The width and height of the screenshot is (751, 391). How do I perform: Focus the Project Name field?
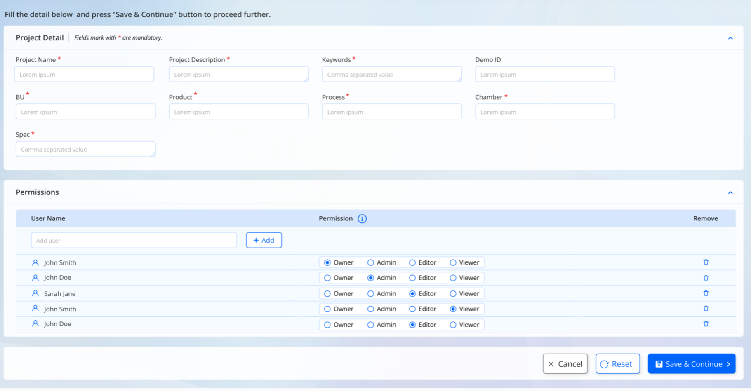point(84,75)
